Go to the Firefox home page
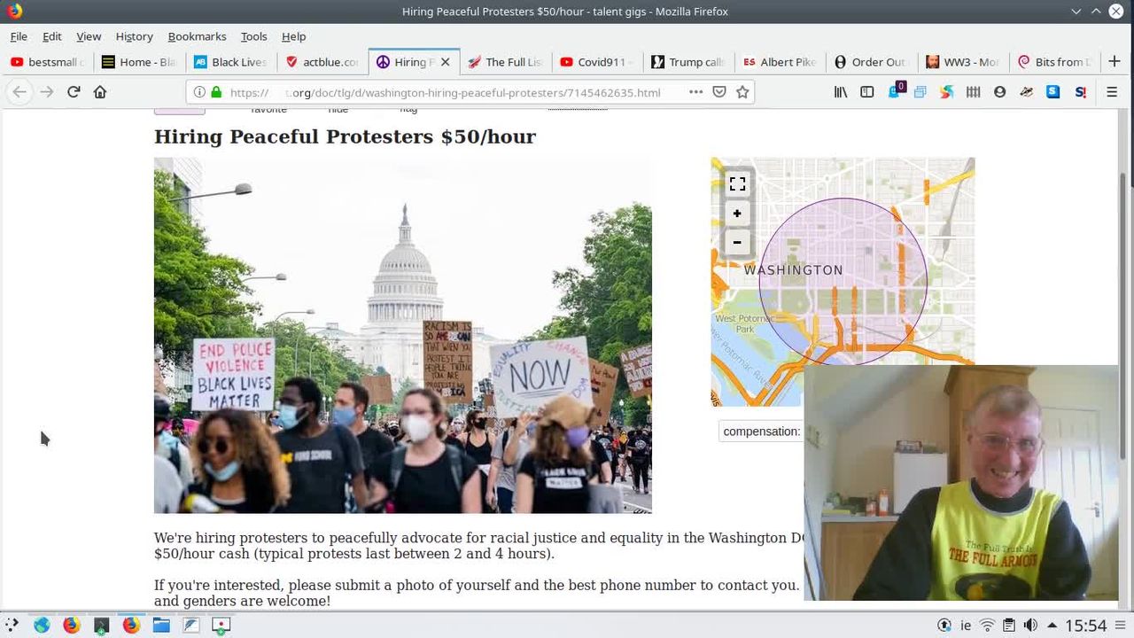 100,91
